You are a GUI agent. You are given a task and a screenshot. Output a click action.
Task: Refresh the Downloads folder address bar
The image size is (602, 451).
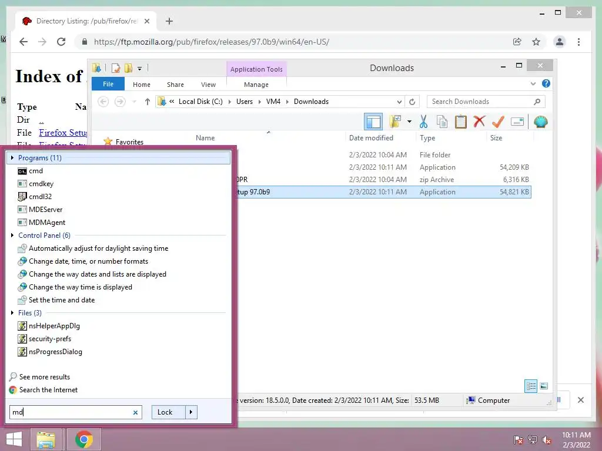click(412, 102)
